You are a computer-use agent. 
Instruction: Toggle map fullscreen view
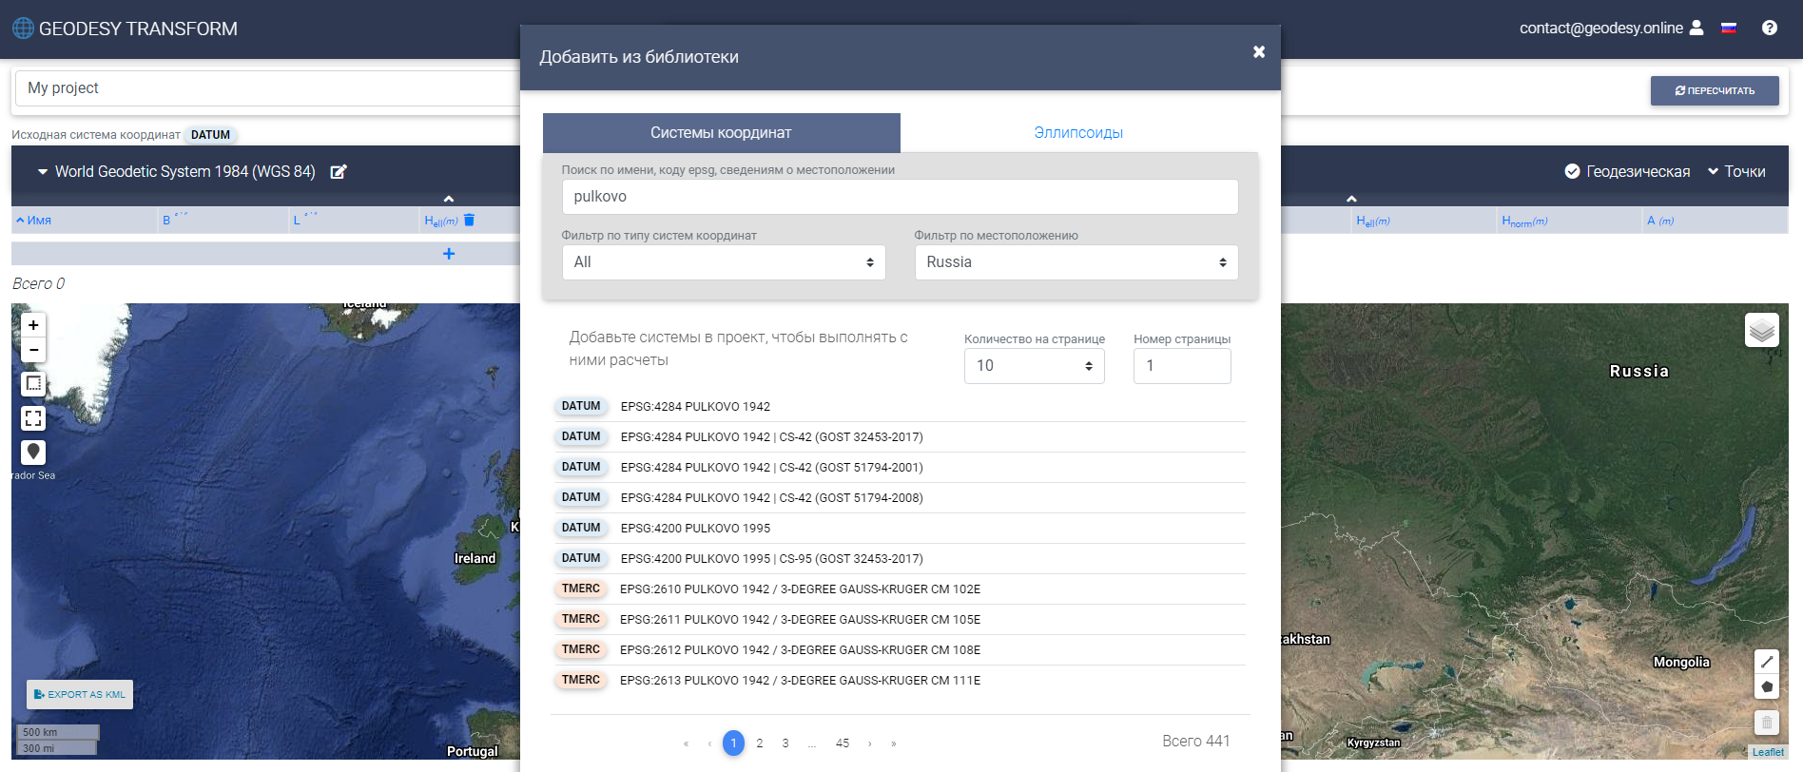(x=33, y=418)
